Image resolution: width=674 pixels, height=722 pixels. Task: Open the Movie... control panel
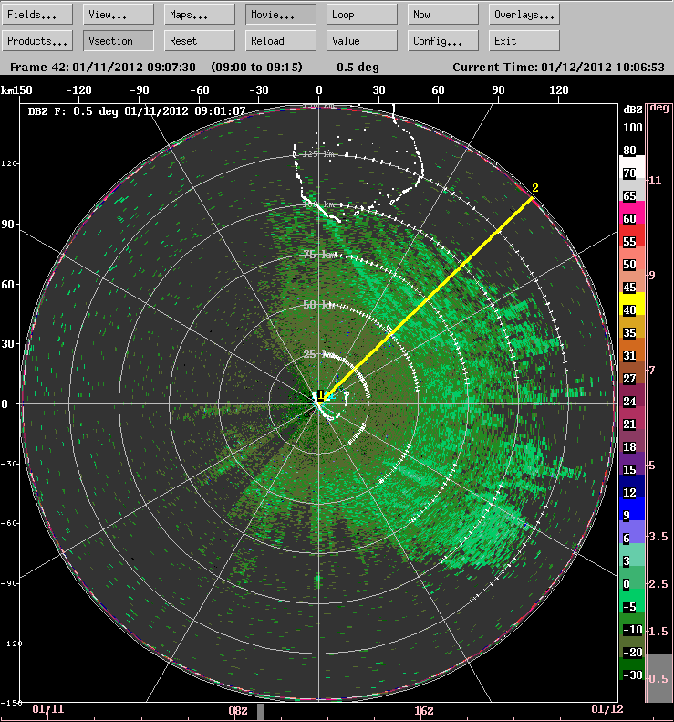(x=281, y=15)
